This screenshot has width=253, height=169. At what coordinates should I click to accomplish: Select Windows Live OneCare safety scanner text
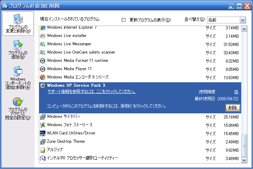pos(81,52)
